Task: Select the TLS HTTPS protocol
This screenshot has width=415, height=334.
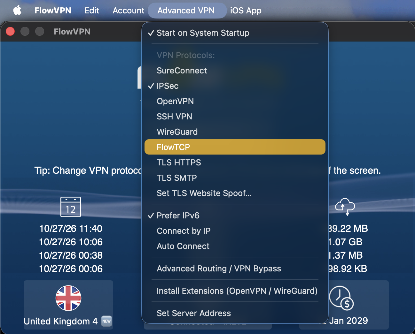Action: click(235, 163)
